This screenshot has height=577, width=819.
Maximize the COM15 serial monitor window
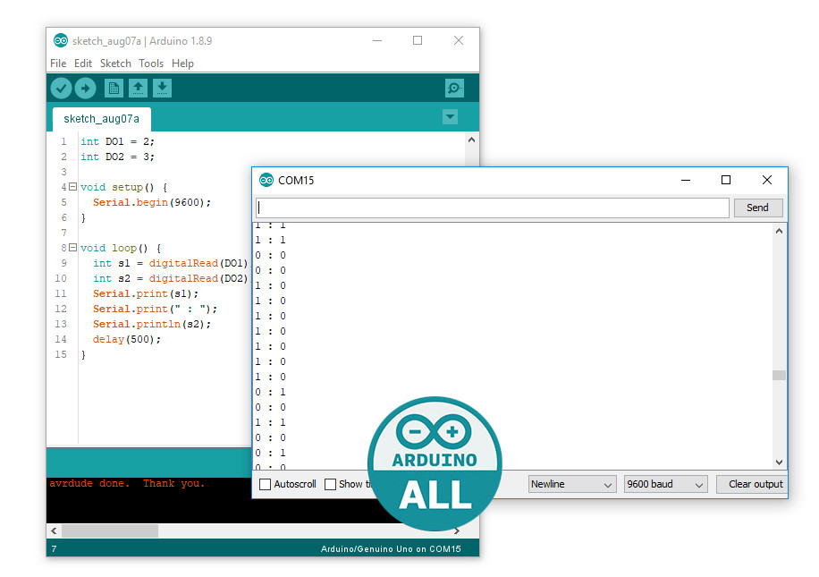point(726,181)
